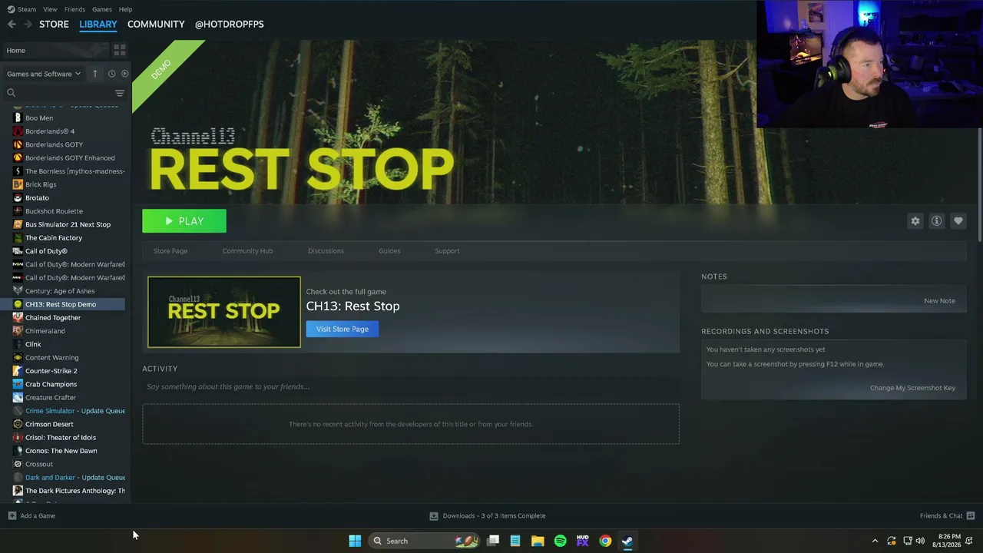Switch to the STORE section
983x553 pixels.
pyautogui.click(x=54, y=24)
